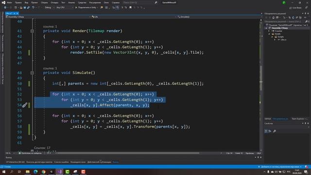Select the C# Interactive output tab
Screen dimensions: 311x175
coord(15,162)
